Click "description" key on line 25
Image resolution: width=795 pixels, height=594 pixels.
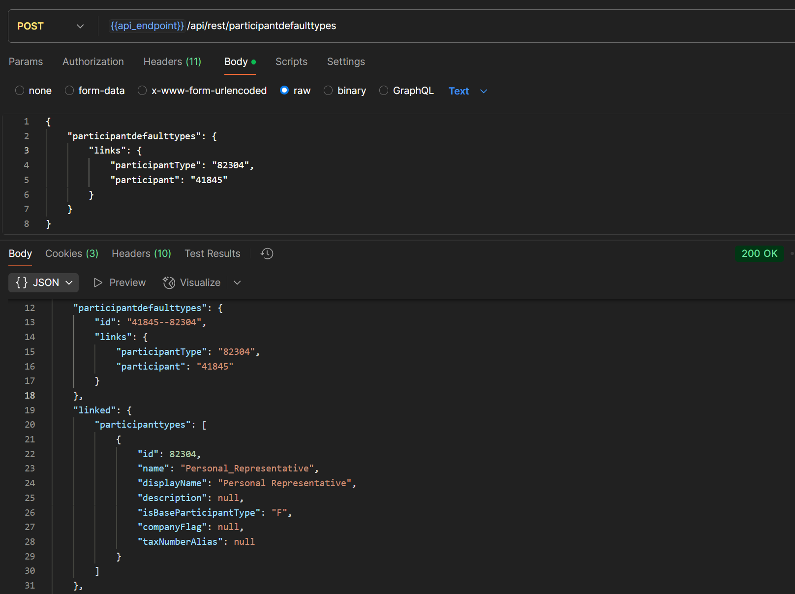pos(172,498)
